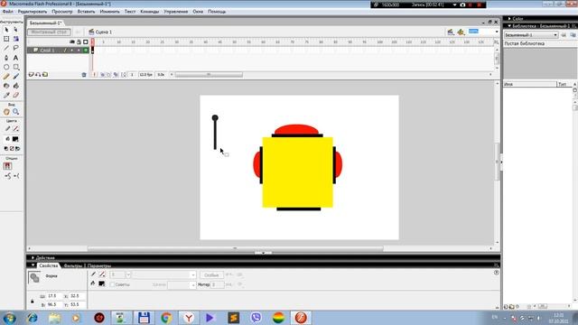Expand the Actions panel
The height and width of the screenshot is (325, 578).
[x=33, y=258]
